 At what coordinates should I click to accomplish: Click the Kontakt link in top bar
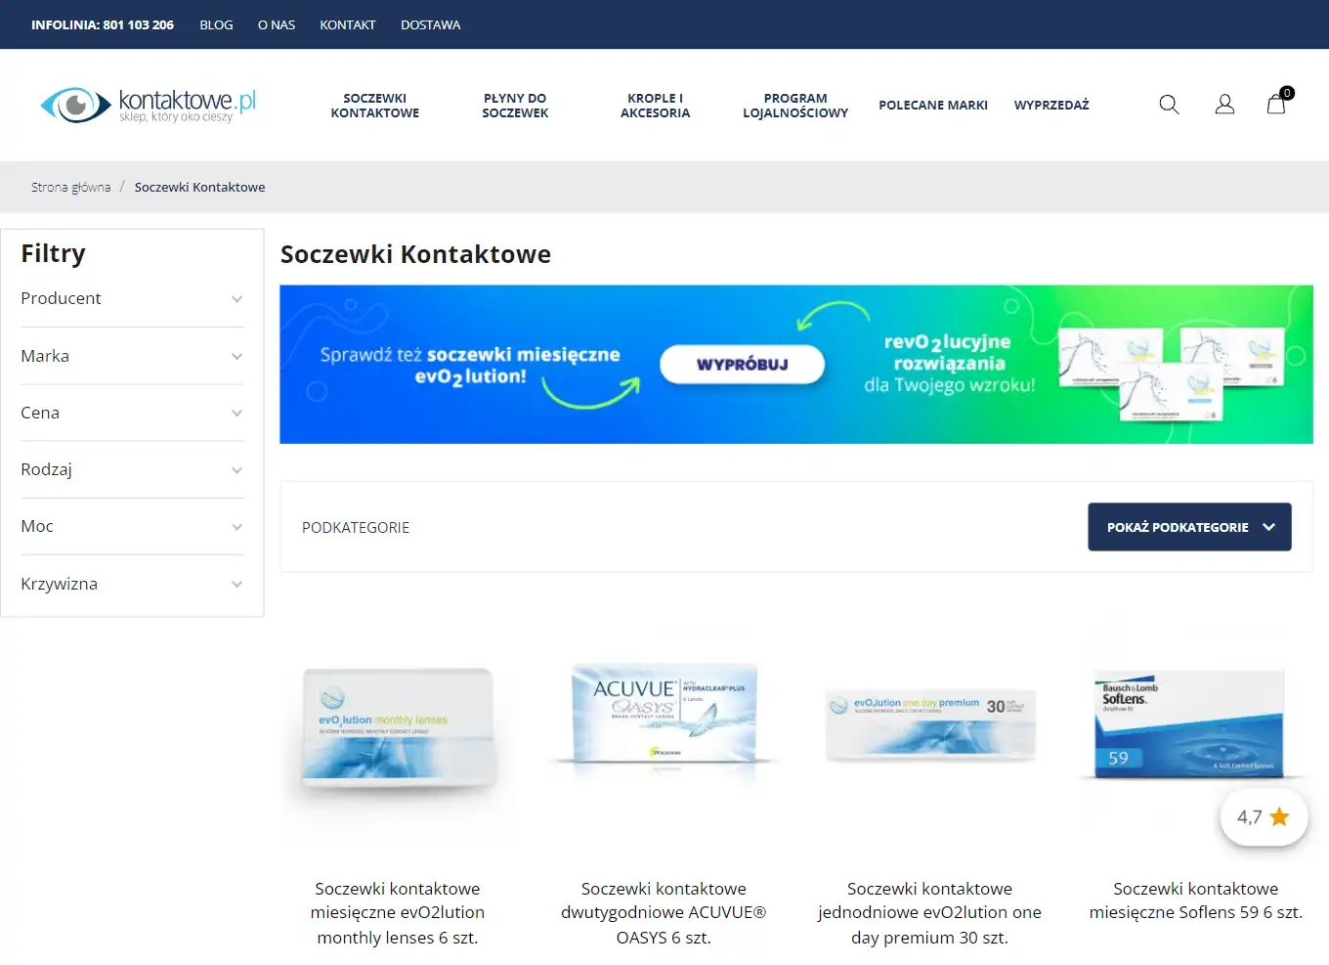click(348, 24)
